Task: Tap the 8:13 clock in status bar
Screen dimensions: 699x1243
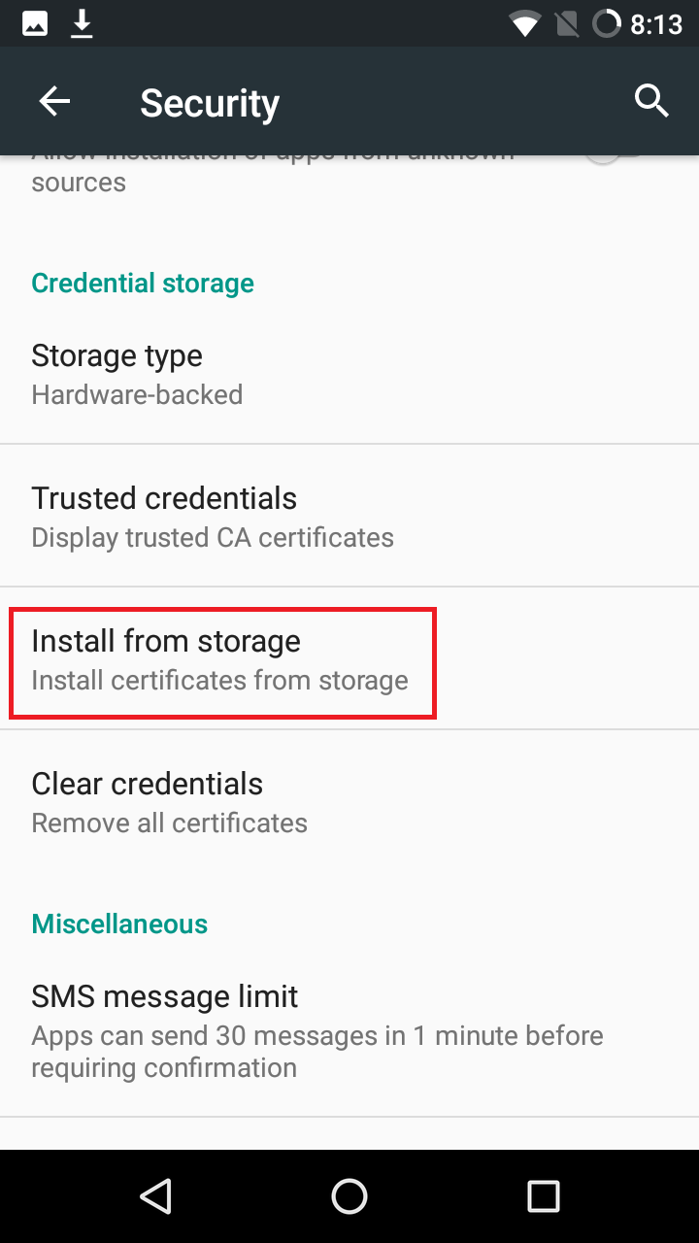Action: tap(656, 23)
